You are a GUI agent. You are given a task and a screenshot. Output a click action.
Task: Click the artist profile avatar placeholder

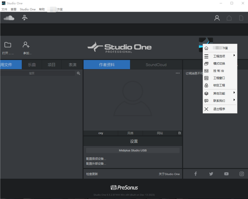(x=133, y=98)
